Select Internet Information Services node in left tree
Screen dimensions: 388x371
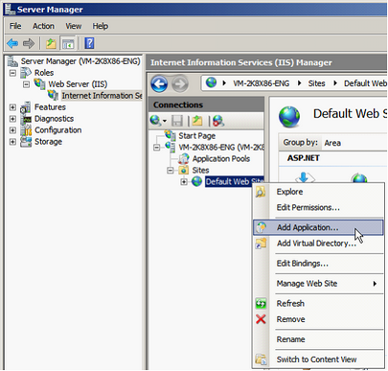pyautogui.click(x=102, y=96)
